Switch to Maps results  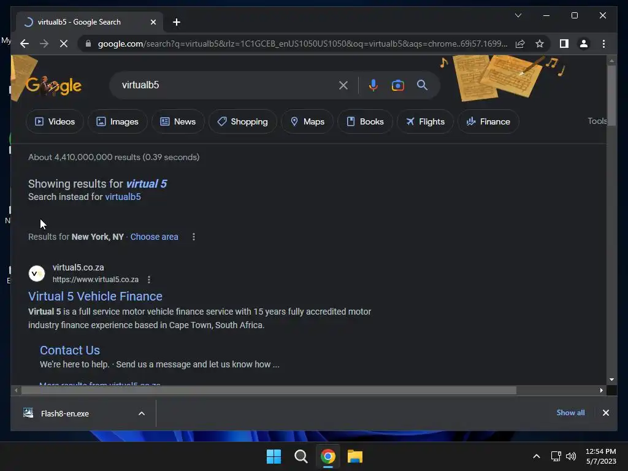[307, 121]
